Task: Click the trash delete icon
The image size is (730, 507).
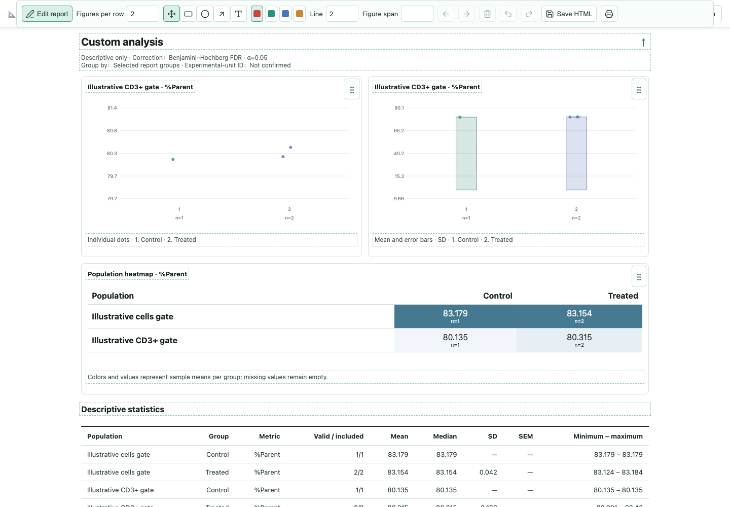Action: (487, 14)
